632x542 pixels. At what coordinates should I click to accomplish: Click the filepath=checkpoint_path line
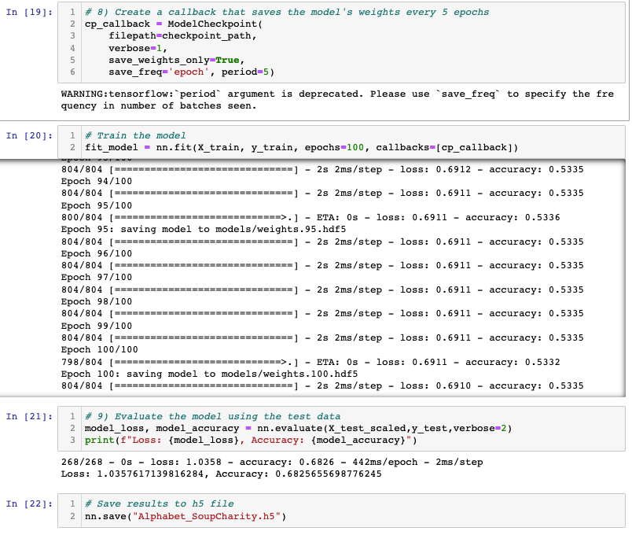(x=182, y=36)
